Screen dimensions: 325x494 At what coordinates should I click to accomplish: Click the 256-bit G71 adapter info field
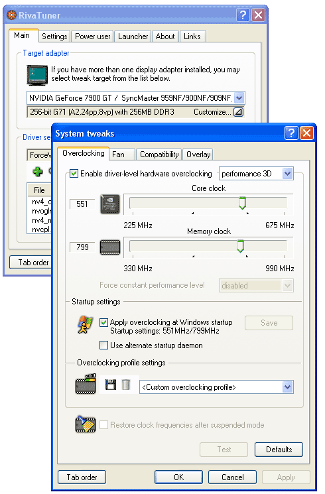pos(135,112)
